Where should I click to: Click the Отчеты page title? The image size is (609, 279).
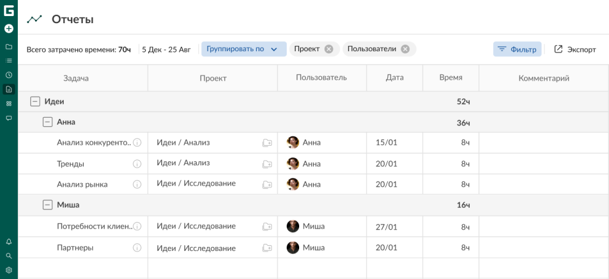[x=73, y=19]
